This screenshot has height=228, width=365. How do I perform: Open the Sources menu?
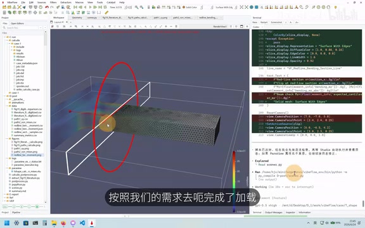point(41,3)
